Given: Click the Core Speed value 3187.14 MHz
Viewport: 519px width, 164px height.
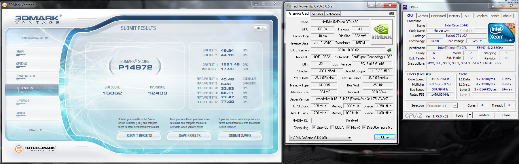Looking at the screenshot, I should click(440, 79).
